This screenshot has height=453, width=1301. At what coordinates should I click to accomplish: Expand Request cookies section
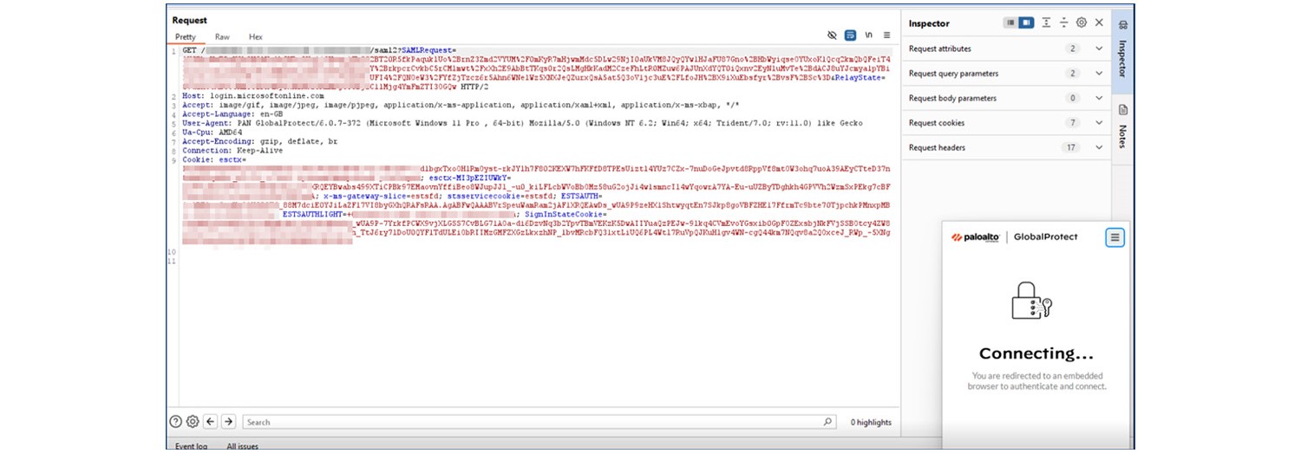point(1099,123)
